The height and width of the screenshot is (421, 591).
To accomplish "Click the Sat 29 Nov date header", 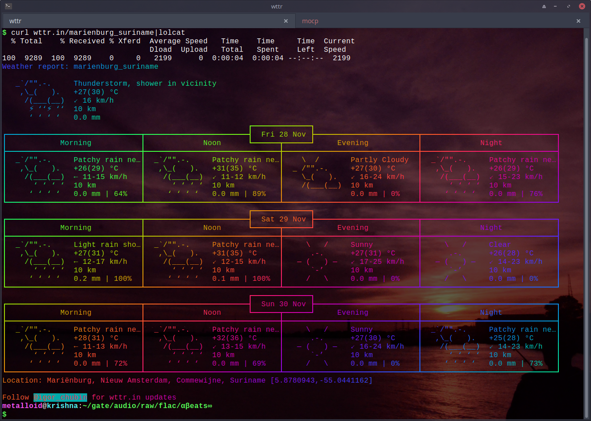I will [x=283, y=219].
